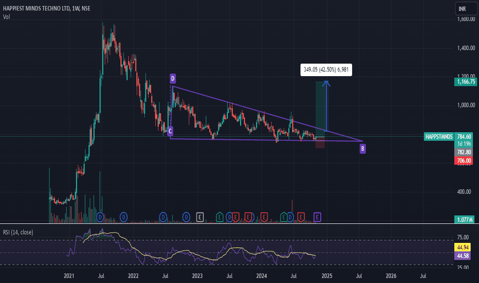Viewport: 479px width, 283px height.
Task: Open the red earnings marker overlapping a dividend circle
Action: pos(249,217)
